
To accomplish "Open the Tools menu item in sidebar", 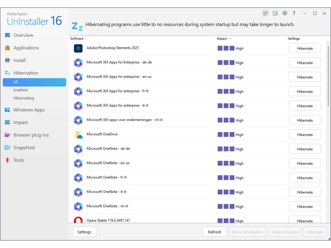I will coord(18,160).
